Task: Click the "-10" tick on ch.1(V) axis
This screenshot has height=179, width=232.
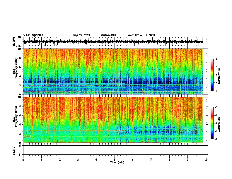Action: click(19, 46)
